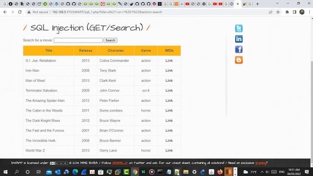Switch to the last Google tab
This screenshot has width=313, height=176.
click(249, 4)
